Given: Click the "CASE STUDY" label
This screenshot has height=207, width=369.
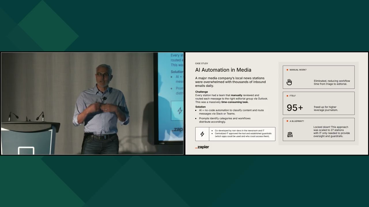Looking at the screenshot, I should (x=202, y=64).
